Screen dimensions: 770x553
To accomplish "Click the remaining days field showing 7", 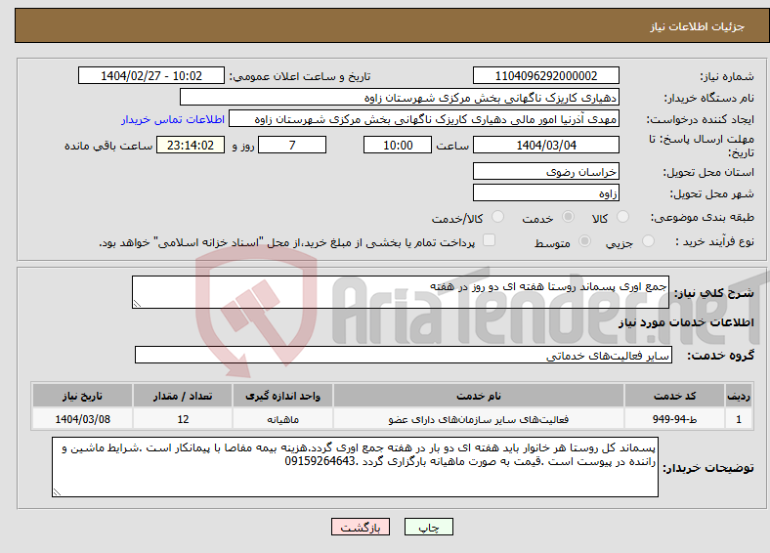I will [292, 145].
